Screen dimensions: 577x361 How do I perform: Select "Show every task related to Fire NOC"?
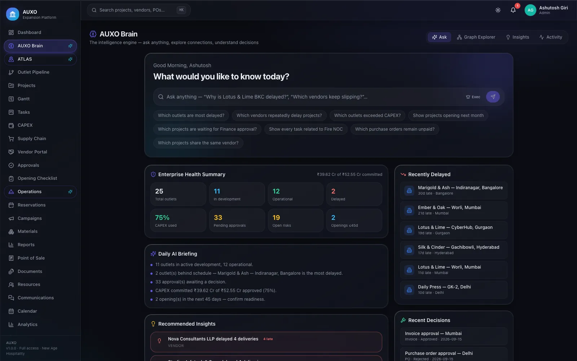(306, 129)
